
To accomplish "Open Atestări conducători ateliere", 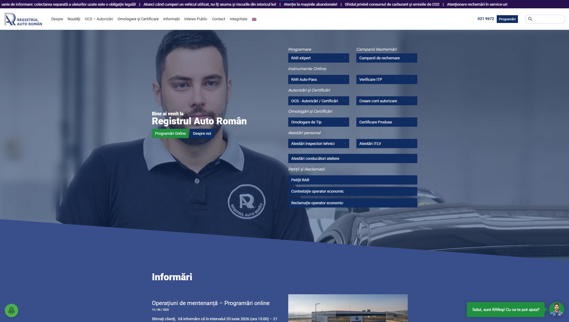I will click(x=352, y=159).
